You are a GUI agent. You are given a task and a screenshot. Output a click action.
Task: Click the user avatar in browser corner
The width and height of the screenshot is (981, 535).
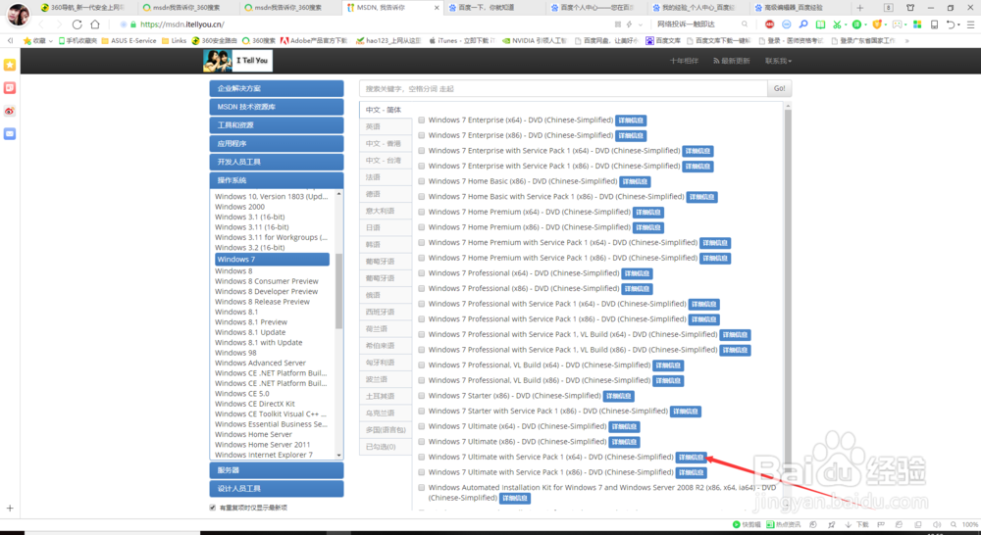tap(17, 14)
